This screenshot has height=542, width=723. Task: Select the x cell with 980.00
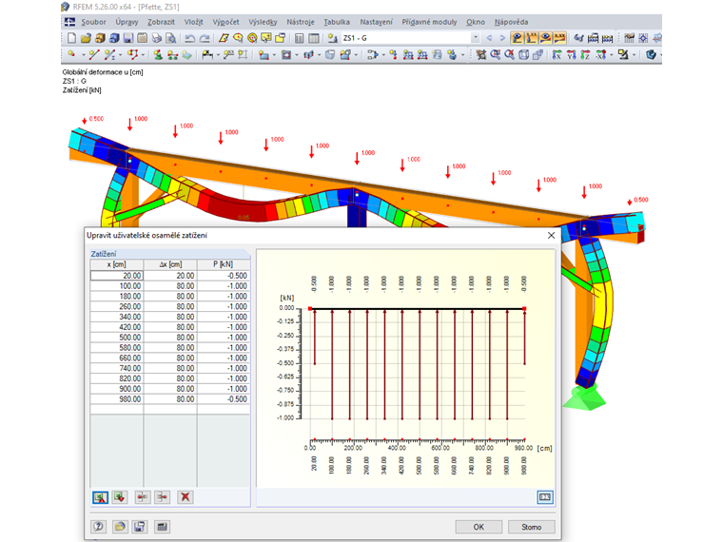(117, 399)
